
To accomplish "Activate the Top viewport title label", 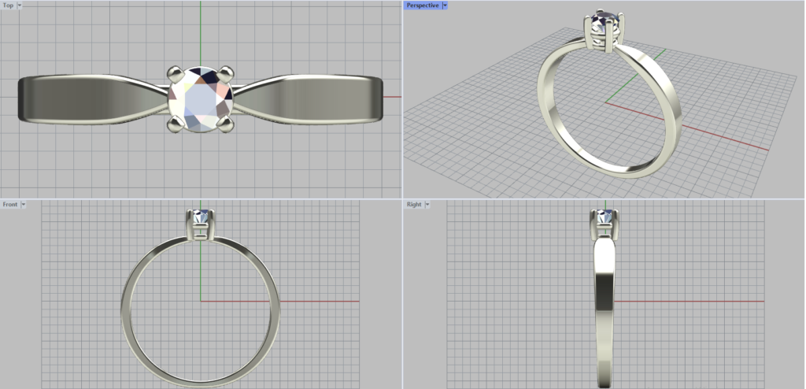I will 9,6.
